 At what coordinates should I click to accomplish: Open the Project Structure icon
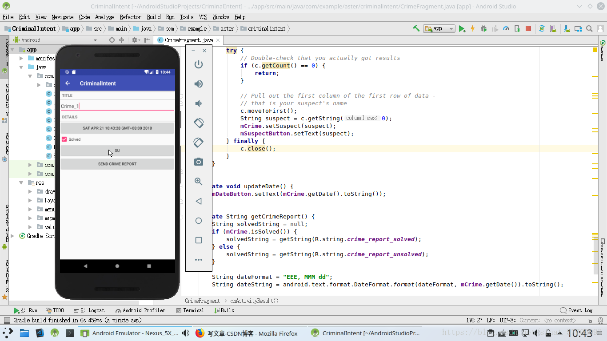click(x=578, y=28)
